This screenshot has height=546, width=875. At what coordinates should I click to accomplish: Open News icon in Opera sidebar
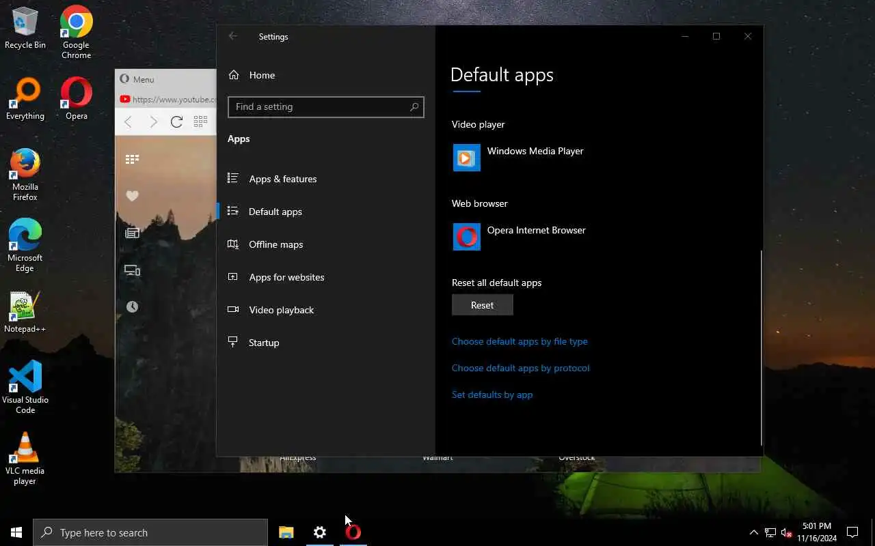click(x=132, y=233)
